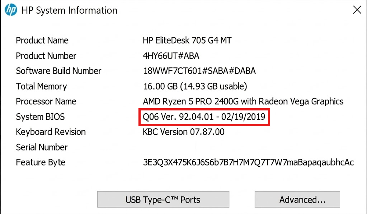Viewport: 367px width, 214px height.
Task: Click the Product Number value 4HY66UT#ABA
Action: click(171, 56)
